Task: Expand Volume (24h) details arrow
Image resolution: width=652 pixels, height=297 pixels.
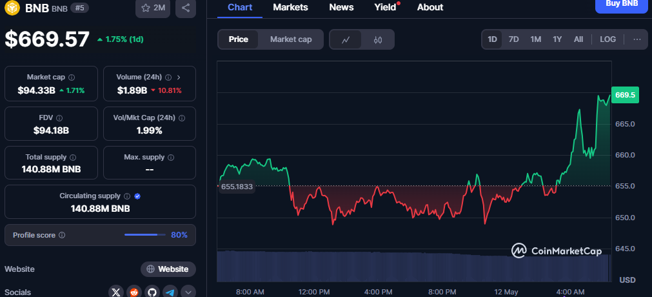Action: [x=179, y=77]
